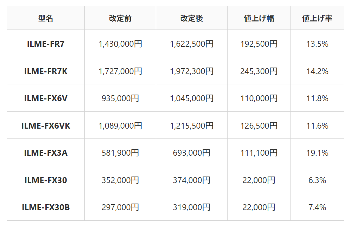Select the 改定前 column header
The height and width of the screenshot is (226, 351).
tap(120, 18)
